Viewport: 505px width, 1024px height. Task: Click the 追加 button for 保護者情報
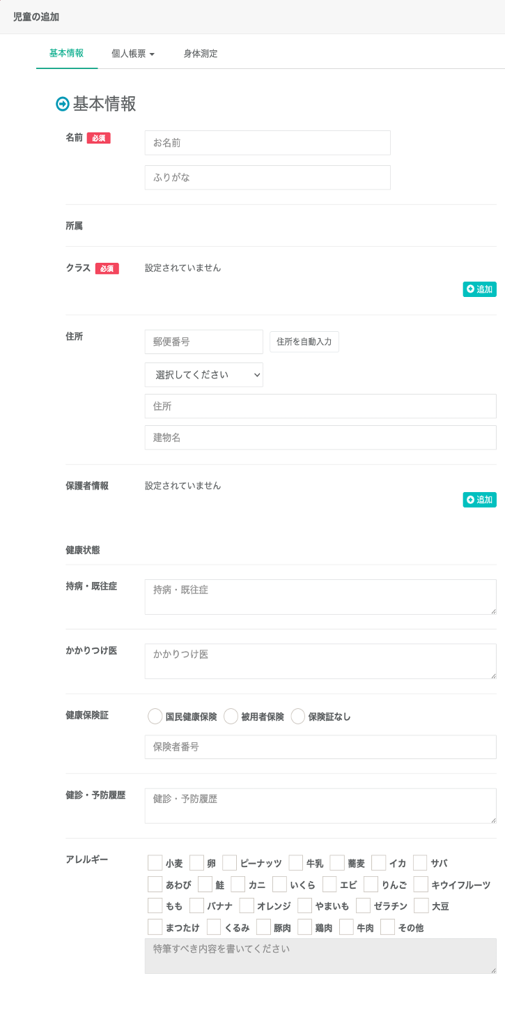(479, 500)
